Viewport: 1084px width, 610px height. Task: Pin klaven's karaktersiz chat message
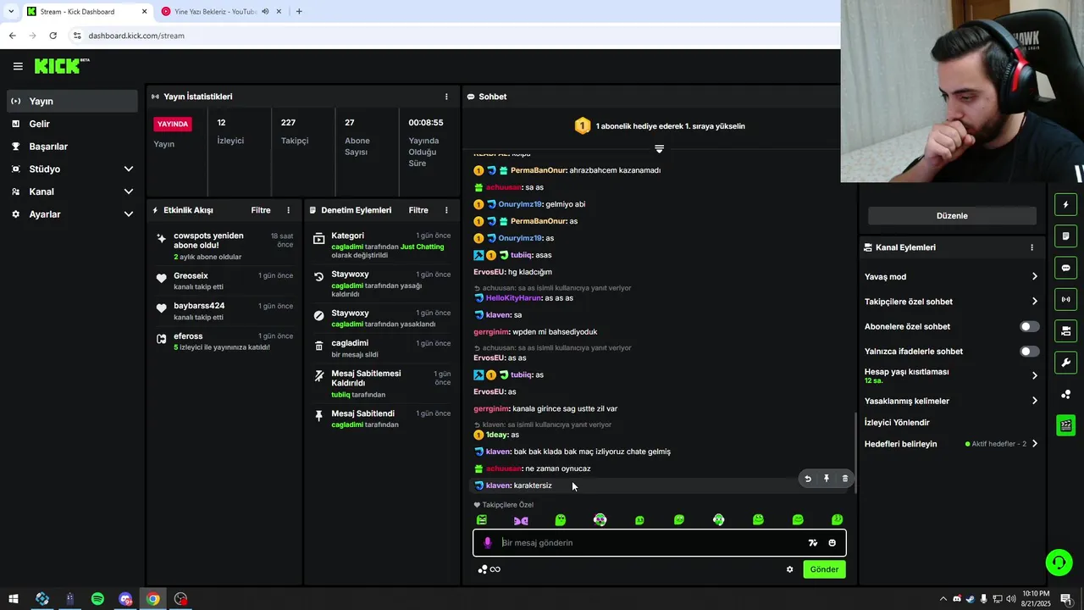click(x=827, y=479)
